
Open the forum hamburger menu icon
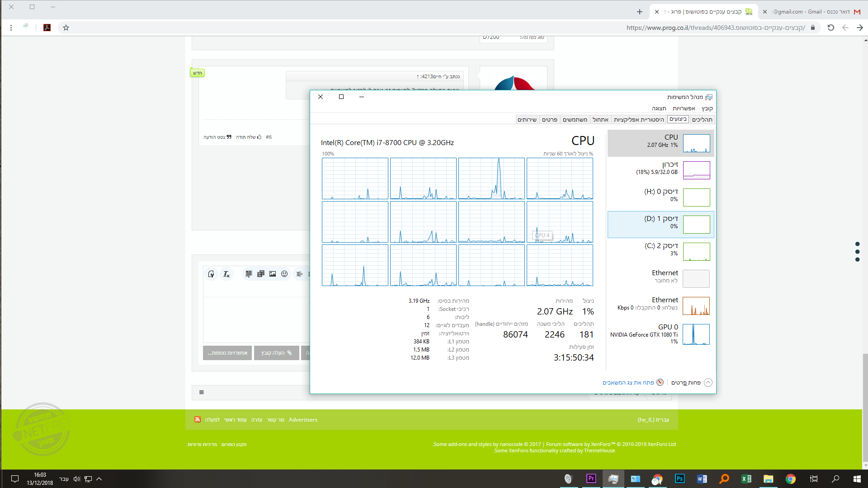tap(202, 392)
